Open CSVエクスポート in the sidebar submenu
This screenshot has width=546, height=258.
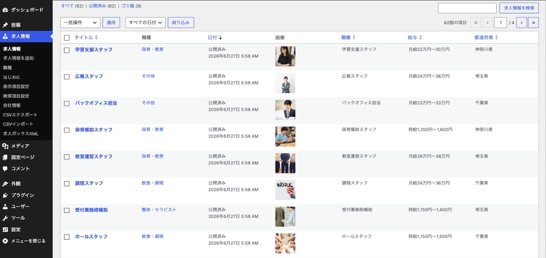[21, 115]
